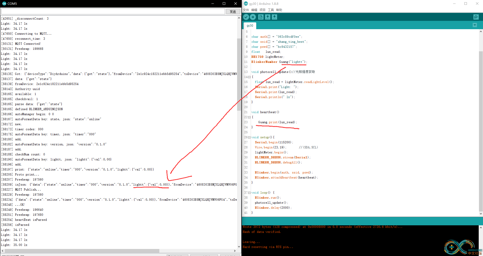Image resolution: width=483 pixels, height=256 pixels.
Task: Click console output scroll up arrow
Action: tap(481, 228)
